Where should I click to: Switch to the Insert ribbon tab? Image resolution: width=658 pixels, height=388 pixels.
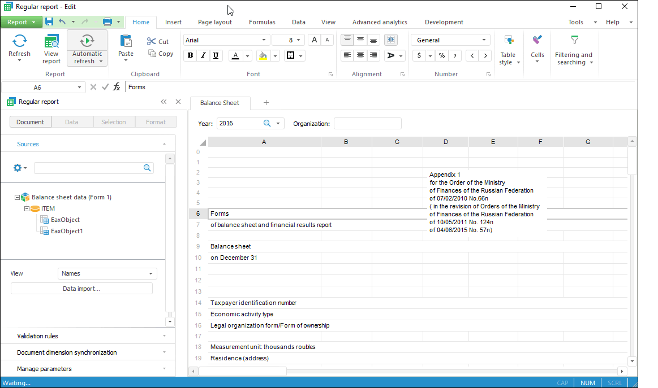pos(173,22)
